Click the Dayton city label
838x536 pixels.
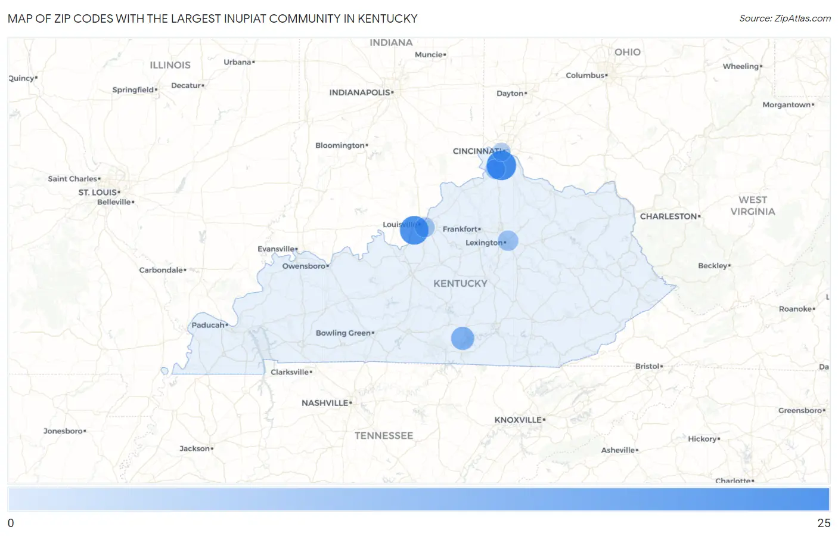point(510,93)
